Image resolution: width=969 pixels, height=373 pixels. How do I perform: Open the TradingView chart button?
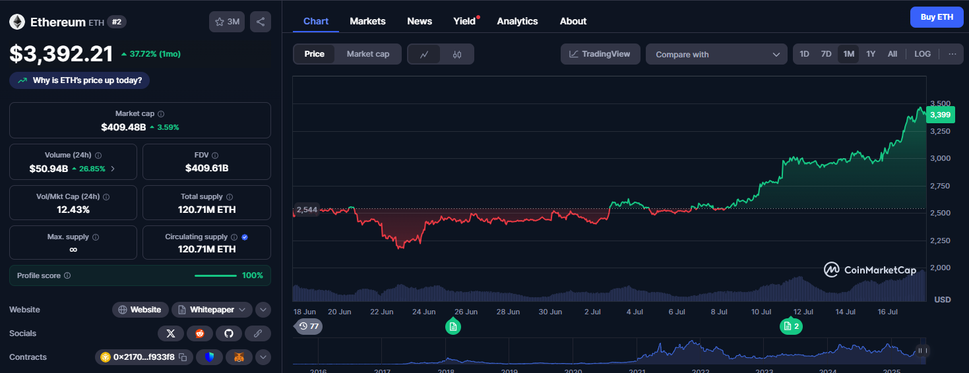pyautogui.click(x=600, y=54)
